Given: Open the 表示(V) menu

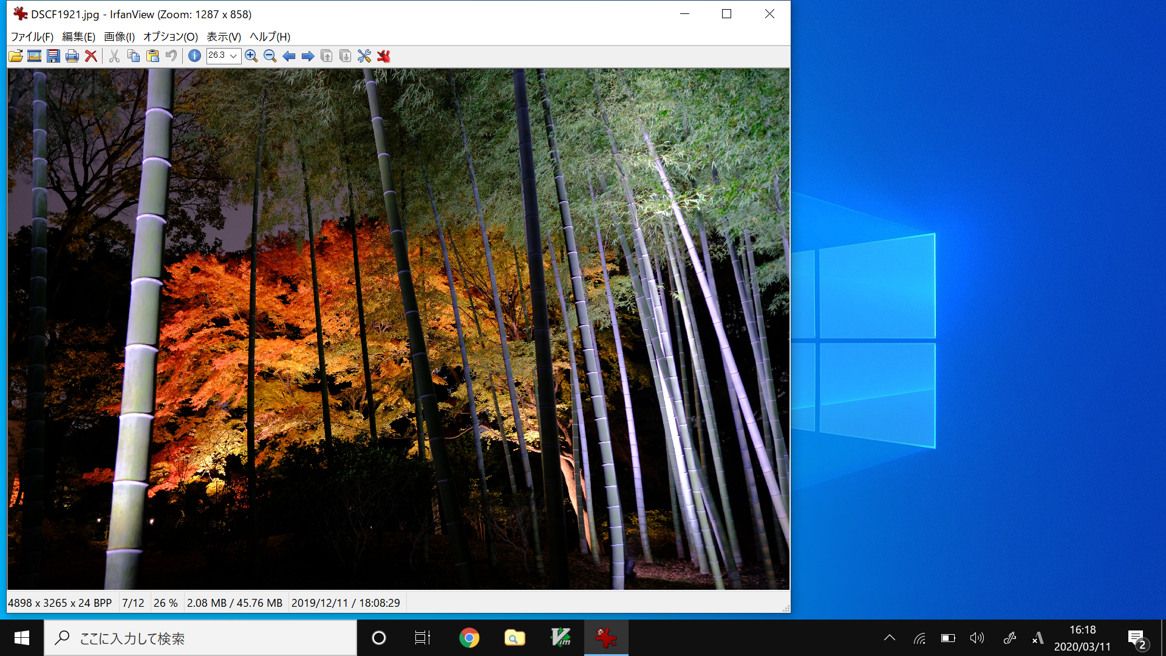Looking at the screenshot, I should pyautogui.click(x=223, y=36).
